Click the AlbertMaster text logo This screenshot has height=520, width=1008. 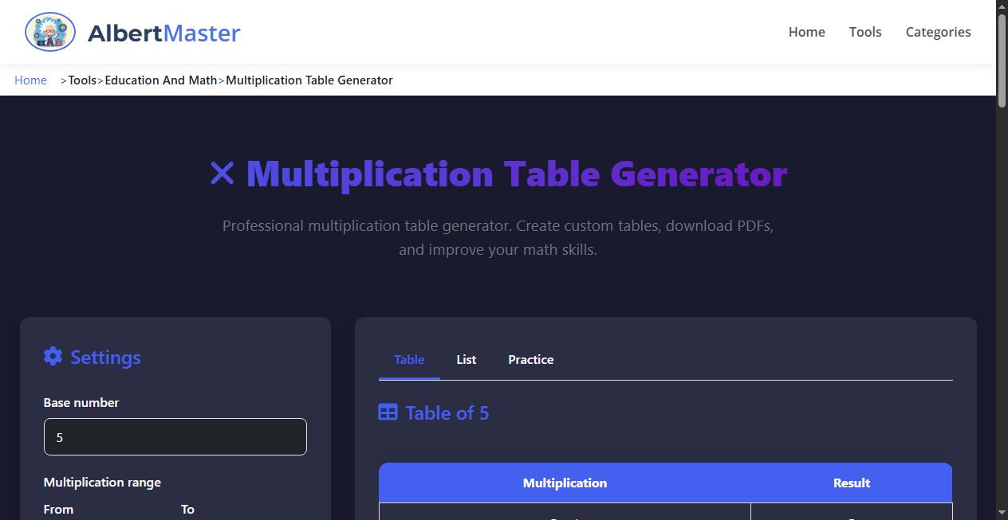point(163,33)
